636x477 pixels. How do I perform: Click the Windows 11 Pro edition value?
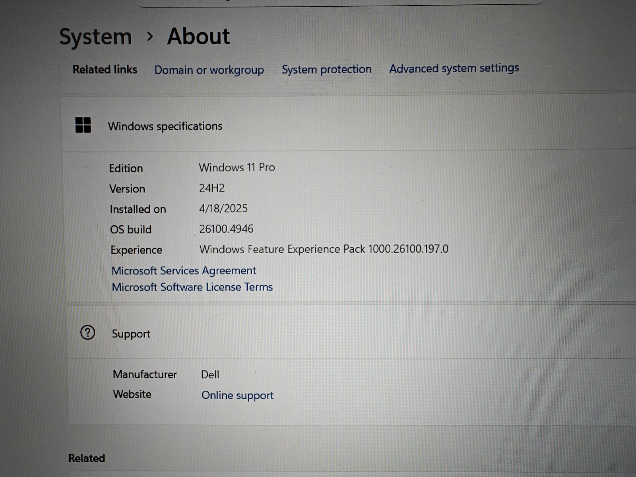237,167
